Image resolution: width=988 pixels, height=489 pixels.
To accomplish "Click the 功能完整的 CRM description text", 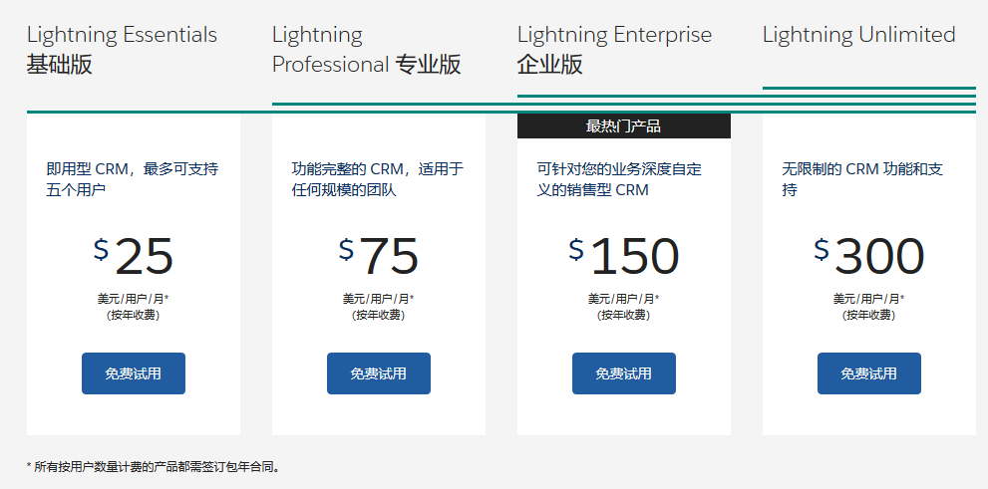I will pos(377,179).
